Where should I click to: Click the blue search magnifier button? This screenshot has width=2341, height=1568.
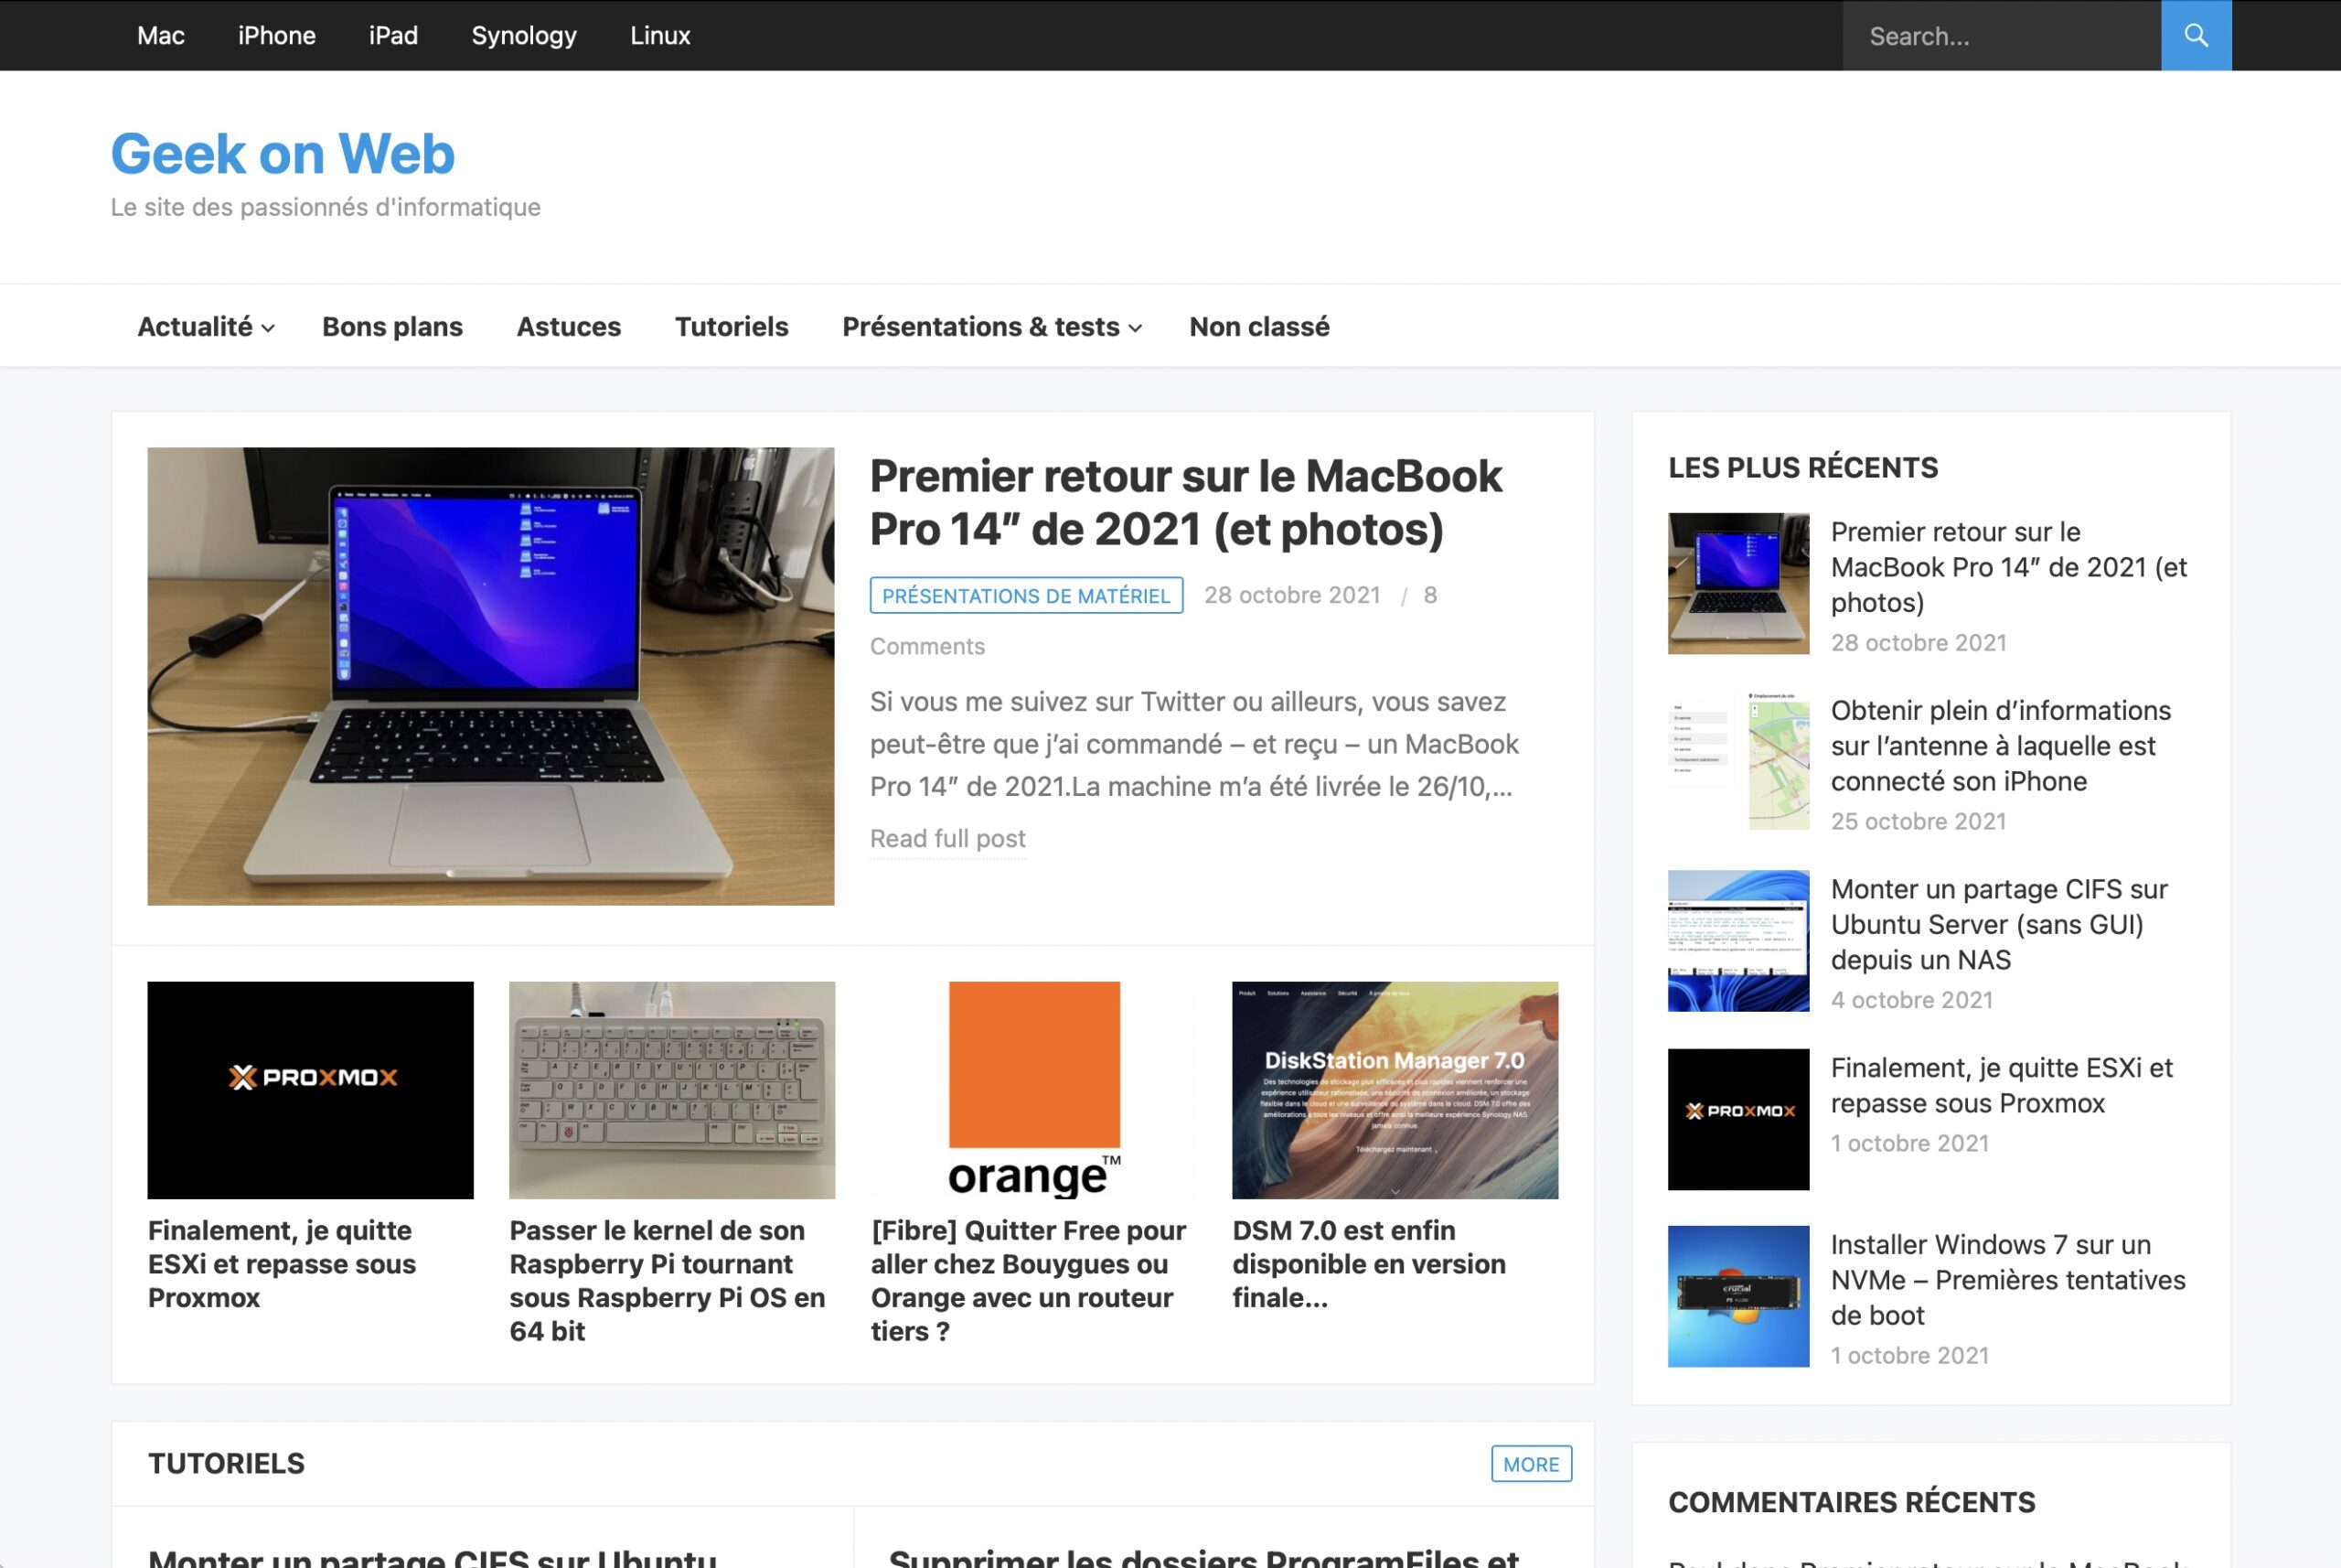point(2195,35)
